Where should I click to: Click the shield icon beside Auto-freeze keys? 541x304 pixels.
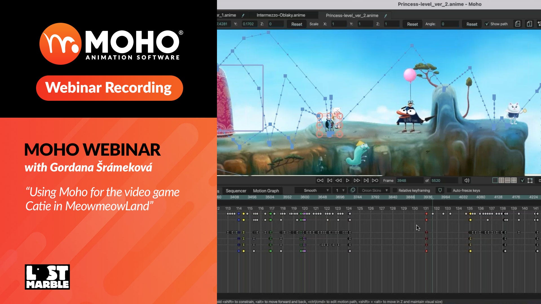coord(440,190)
